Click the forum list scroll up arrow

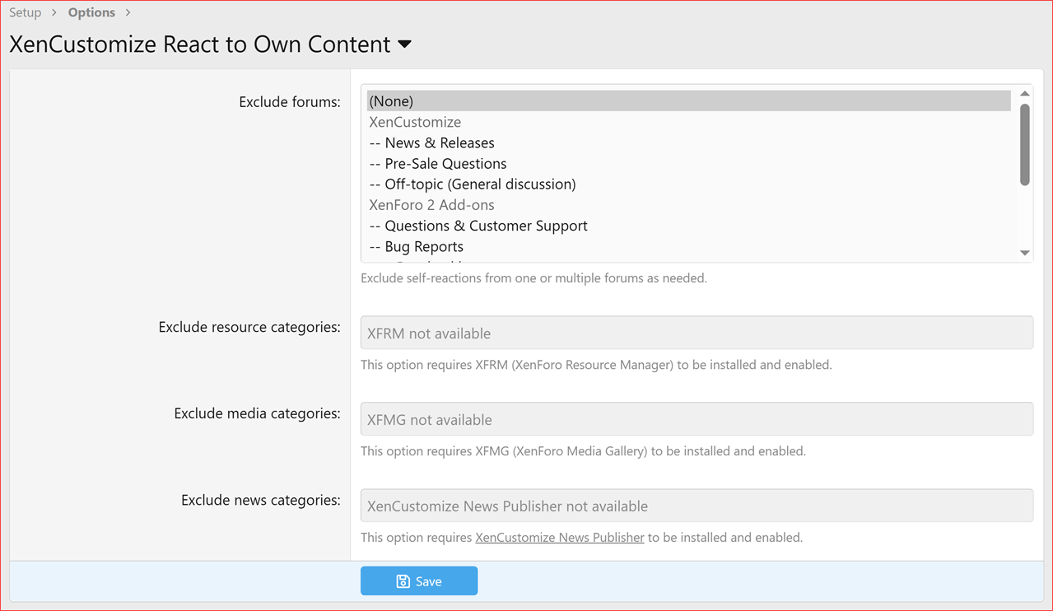1025,94
